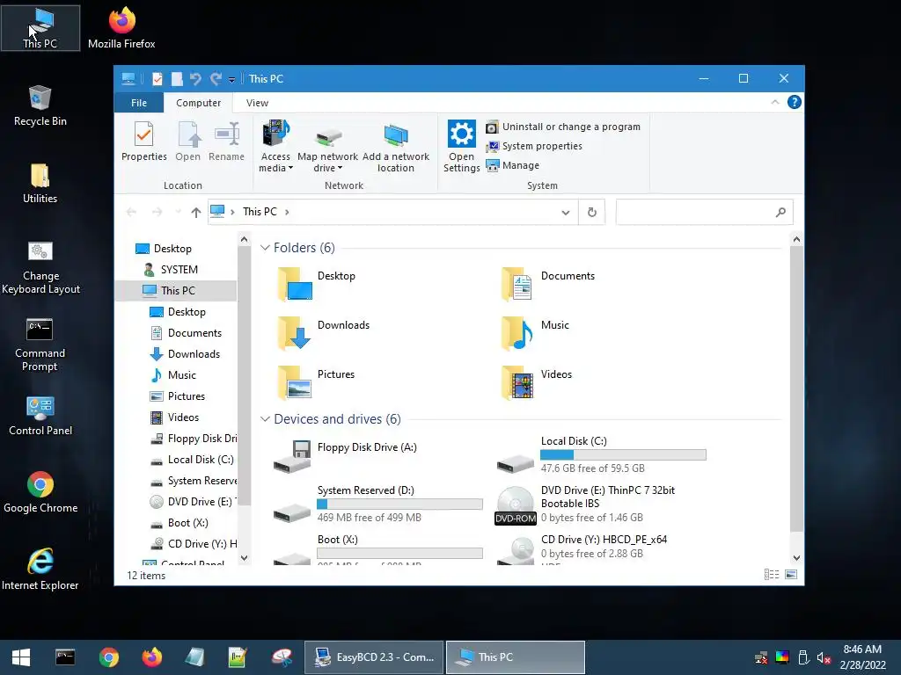The height and width of the screenshot is (675, 901).
Task: Select Add a network location
Action: (395, 147)
